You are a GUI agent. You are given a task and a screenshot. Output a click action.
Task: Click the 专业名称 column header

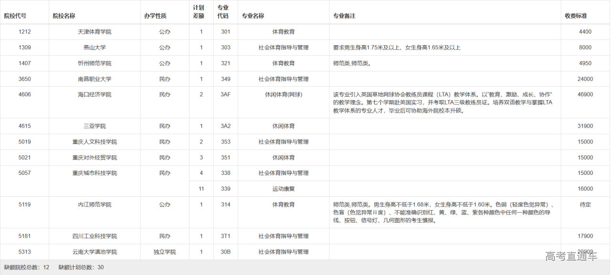pyautogui.click(x=253, y=16)
